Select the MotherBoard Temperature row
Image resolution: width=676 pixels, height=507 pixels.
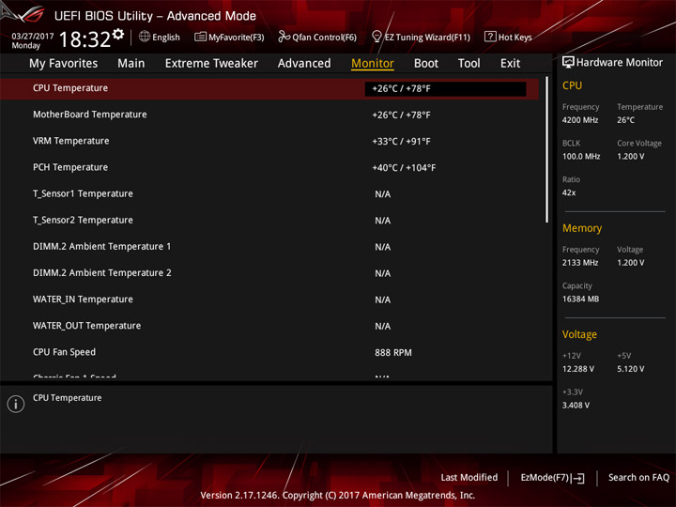coord(269,115)
